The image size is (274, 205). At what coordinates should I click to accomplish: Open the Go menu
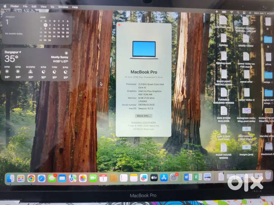(x=52, y=7)
